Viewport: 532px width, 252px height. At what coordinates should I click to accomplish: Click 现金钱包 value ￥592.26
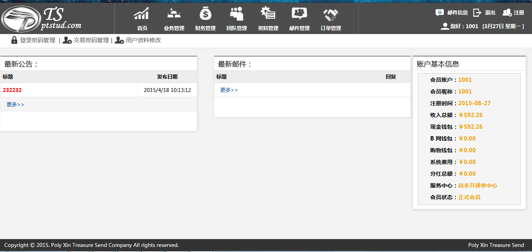(470, 127)
